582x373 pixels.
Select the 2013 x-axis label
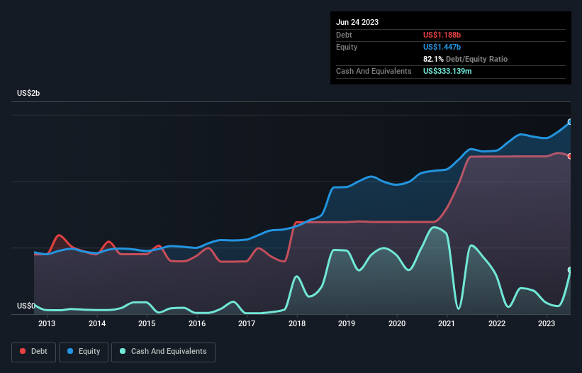point(47,324)
